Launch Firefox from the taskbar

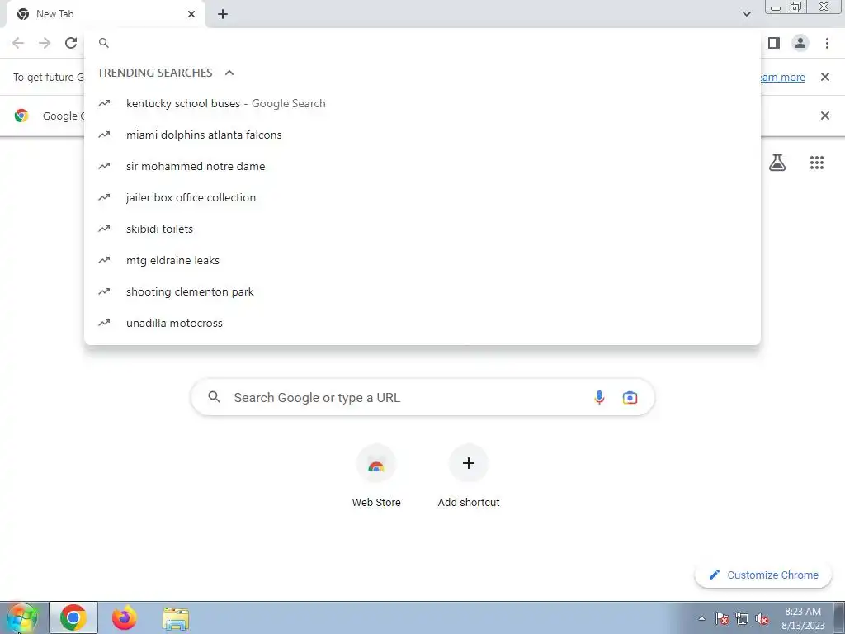125,617
